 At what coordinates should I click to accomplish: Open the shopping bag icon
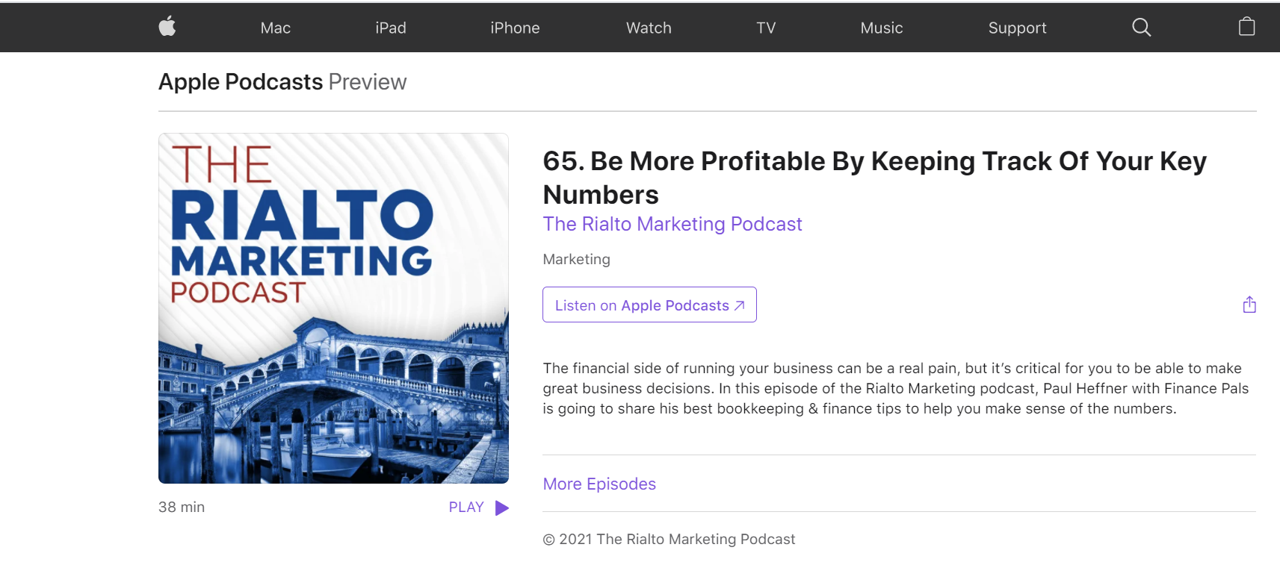click(x=1246, y=27)
